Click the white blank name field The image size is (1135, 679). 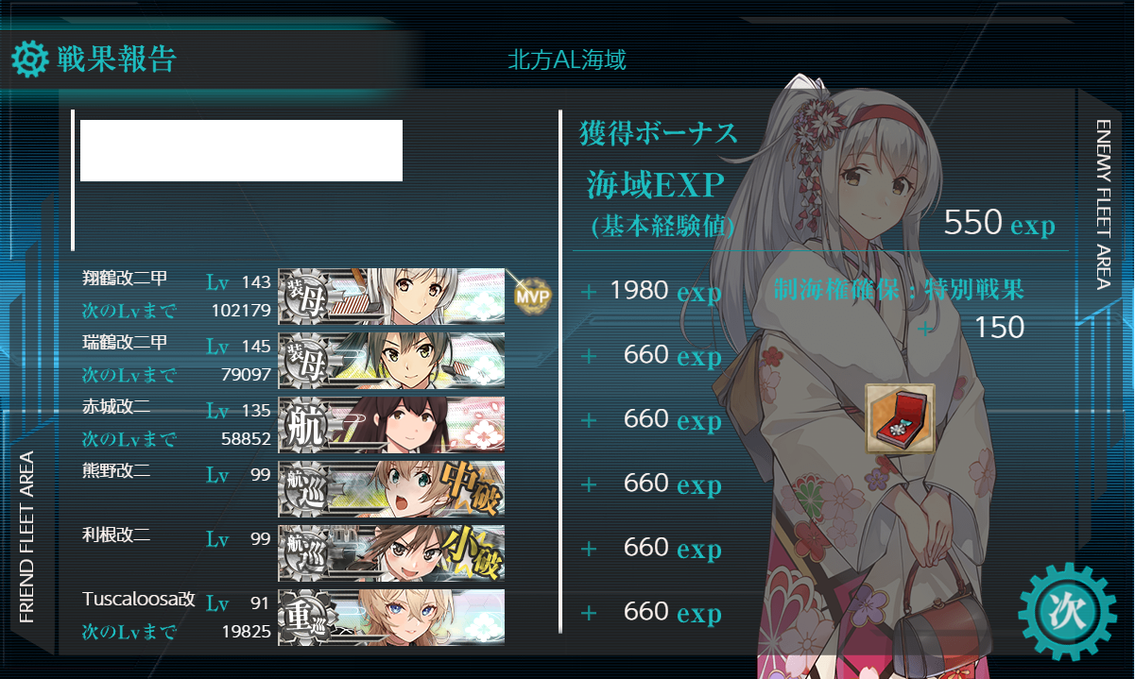point(241,150)
